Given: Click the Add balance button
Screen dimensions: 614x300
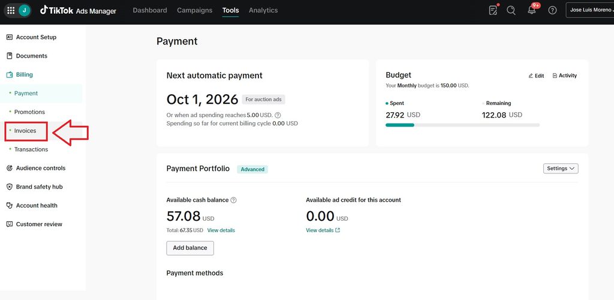Looking at the screenshot, I should tap(190, 248).
